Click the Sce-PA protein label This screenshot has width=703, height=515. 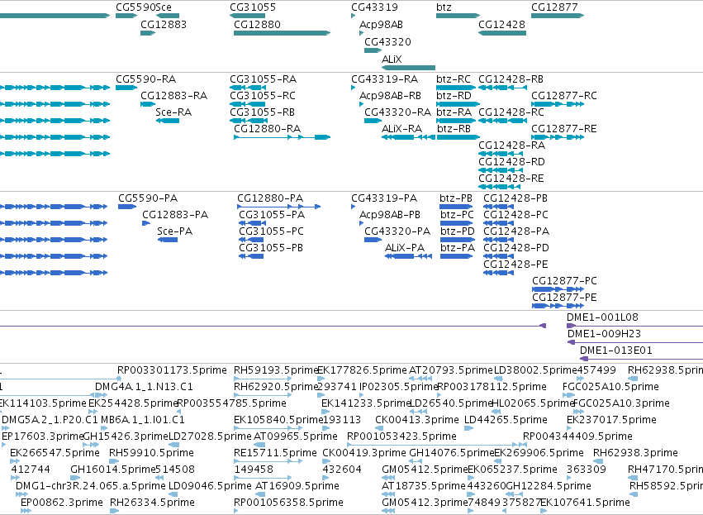[x=175, y=231]
